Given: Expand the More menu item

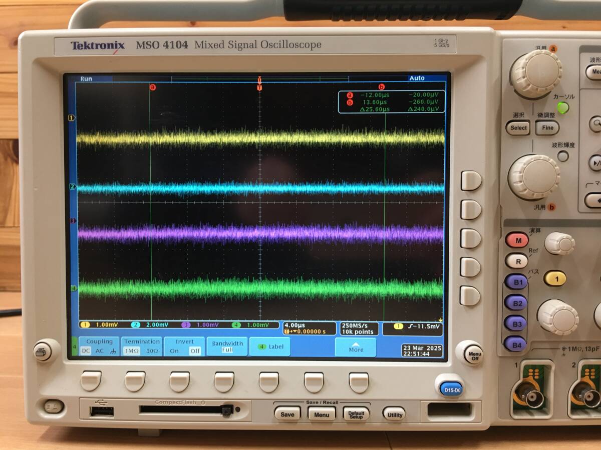Looking at the screenshot, I should point(356,346).
